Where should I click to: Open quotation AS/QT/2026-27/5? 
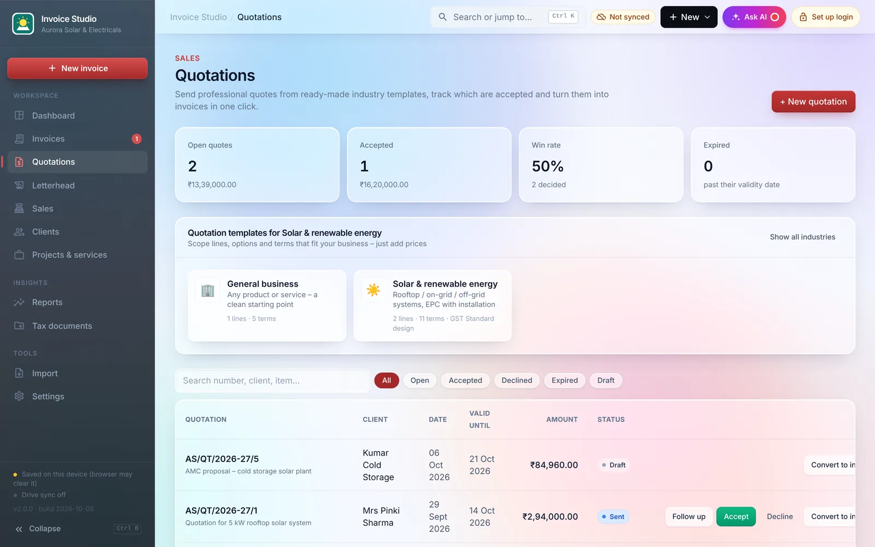(x=222, y=459)
